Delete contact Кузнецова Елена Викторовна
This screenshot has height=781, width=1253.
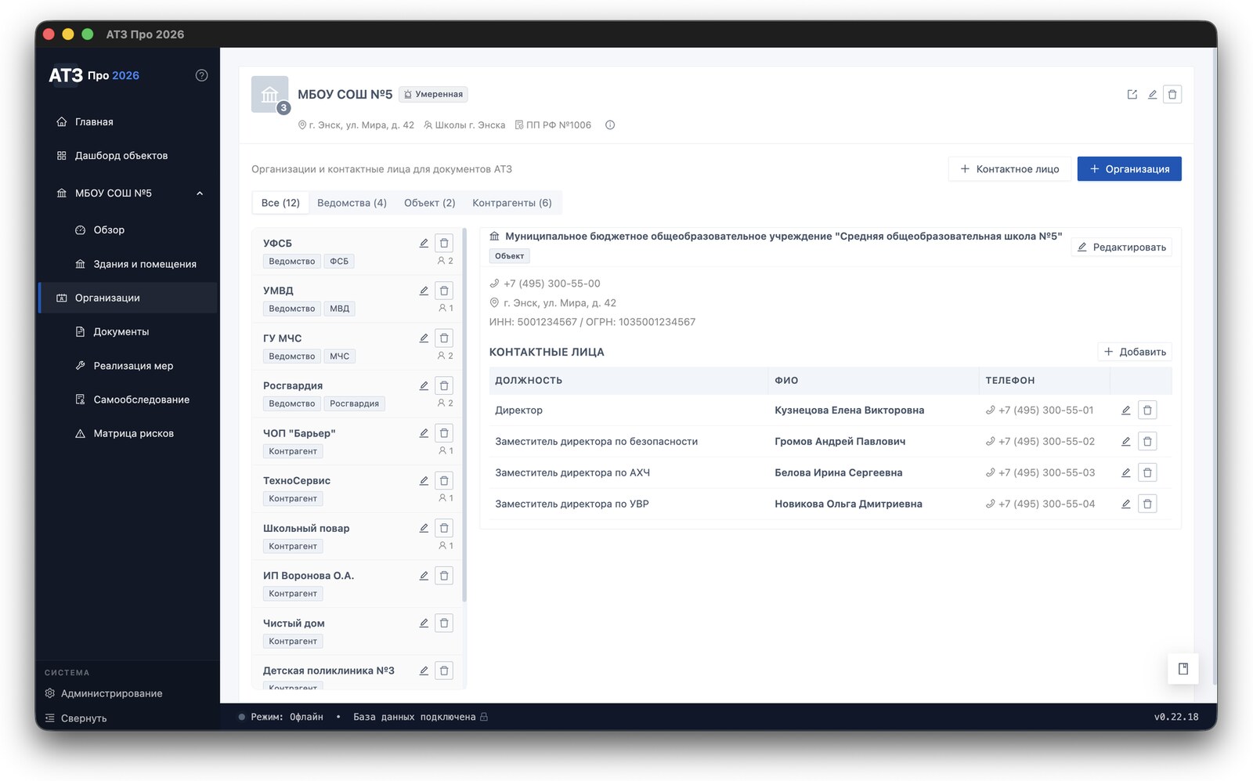click(x=1147, y=410)
